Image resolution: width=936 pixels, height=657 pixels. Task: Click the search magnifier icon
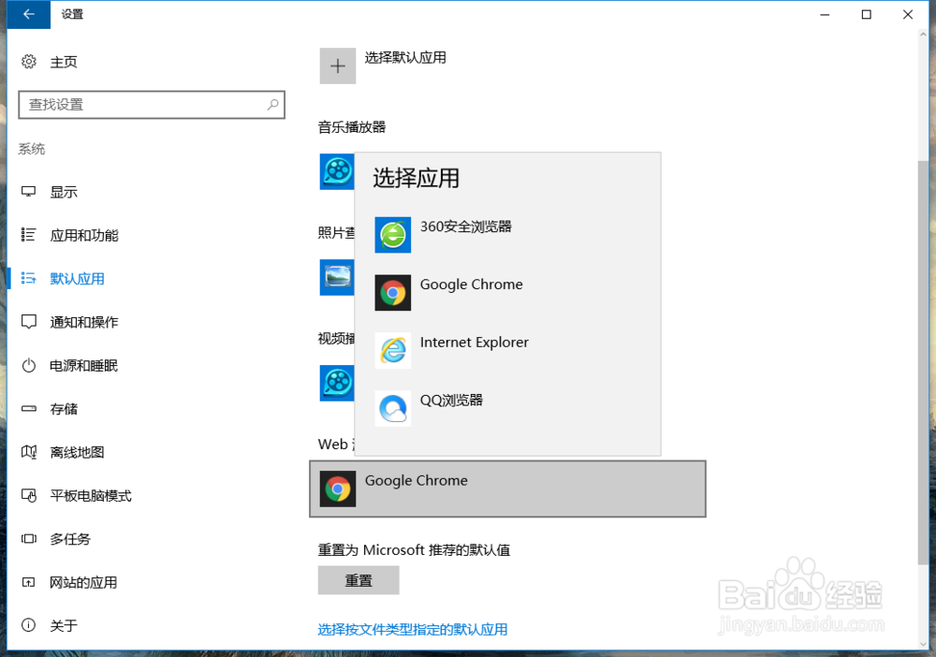[x=272, y=105]
